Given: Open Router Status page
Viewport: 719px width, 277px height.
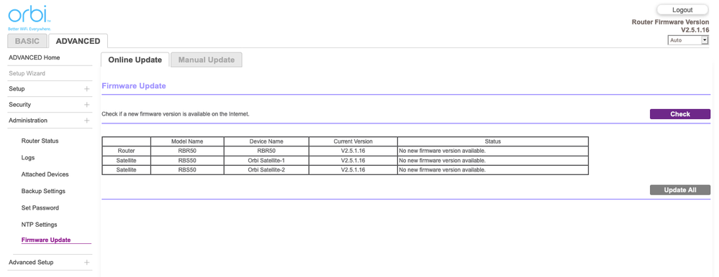Looking at the screenshot, I should tap(40, 141).
